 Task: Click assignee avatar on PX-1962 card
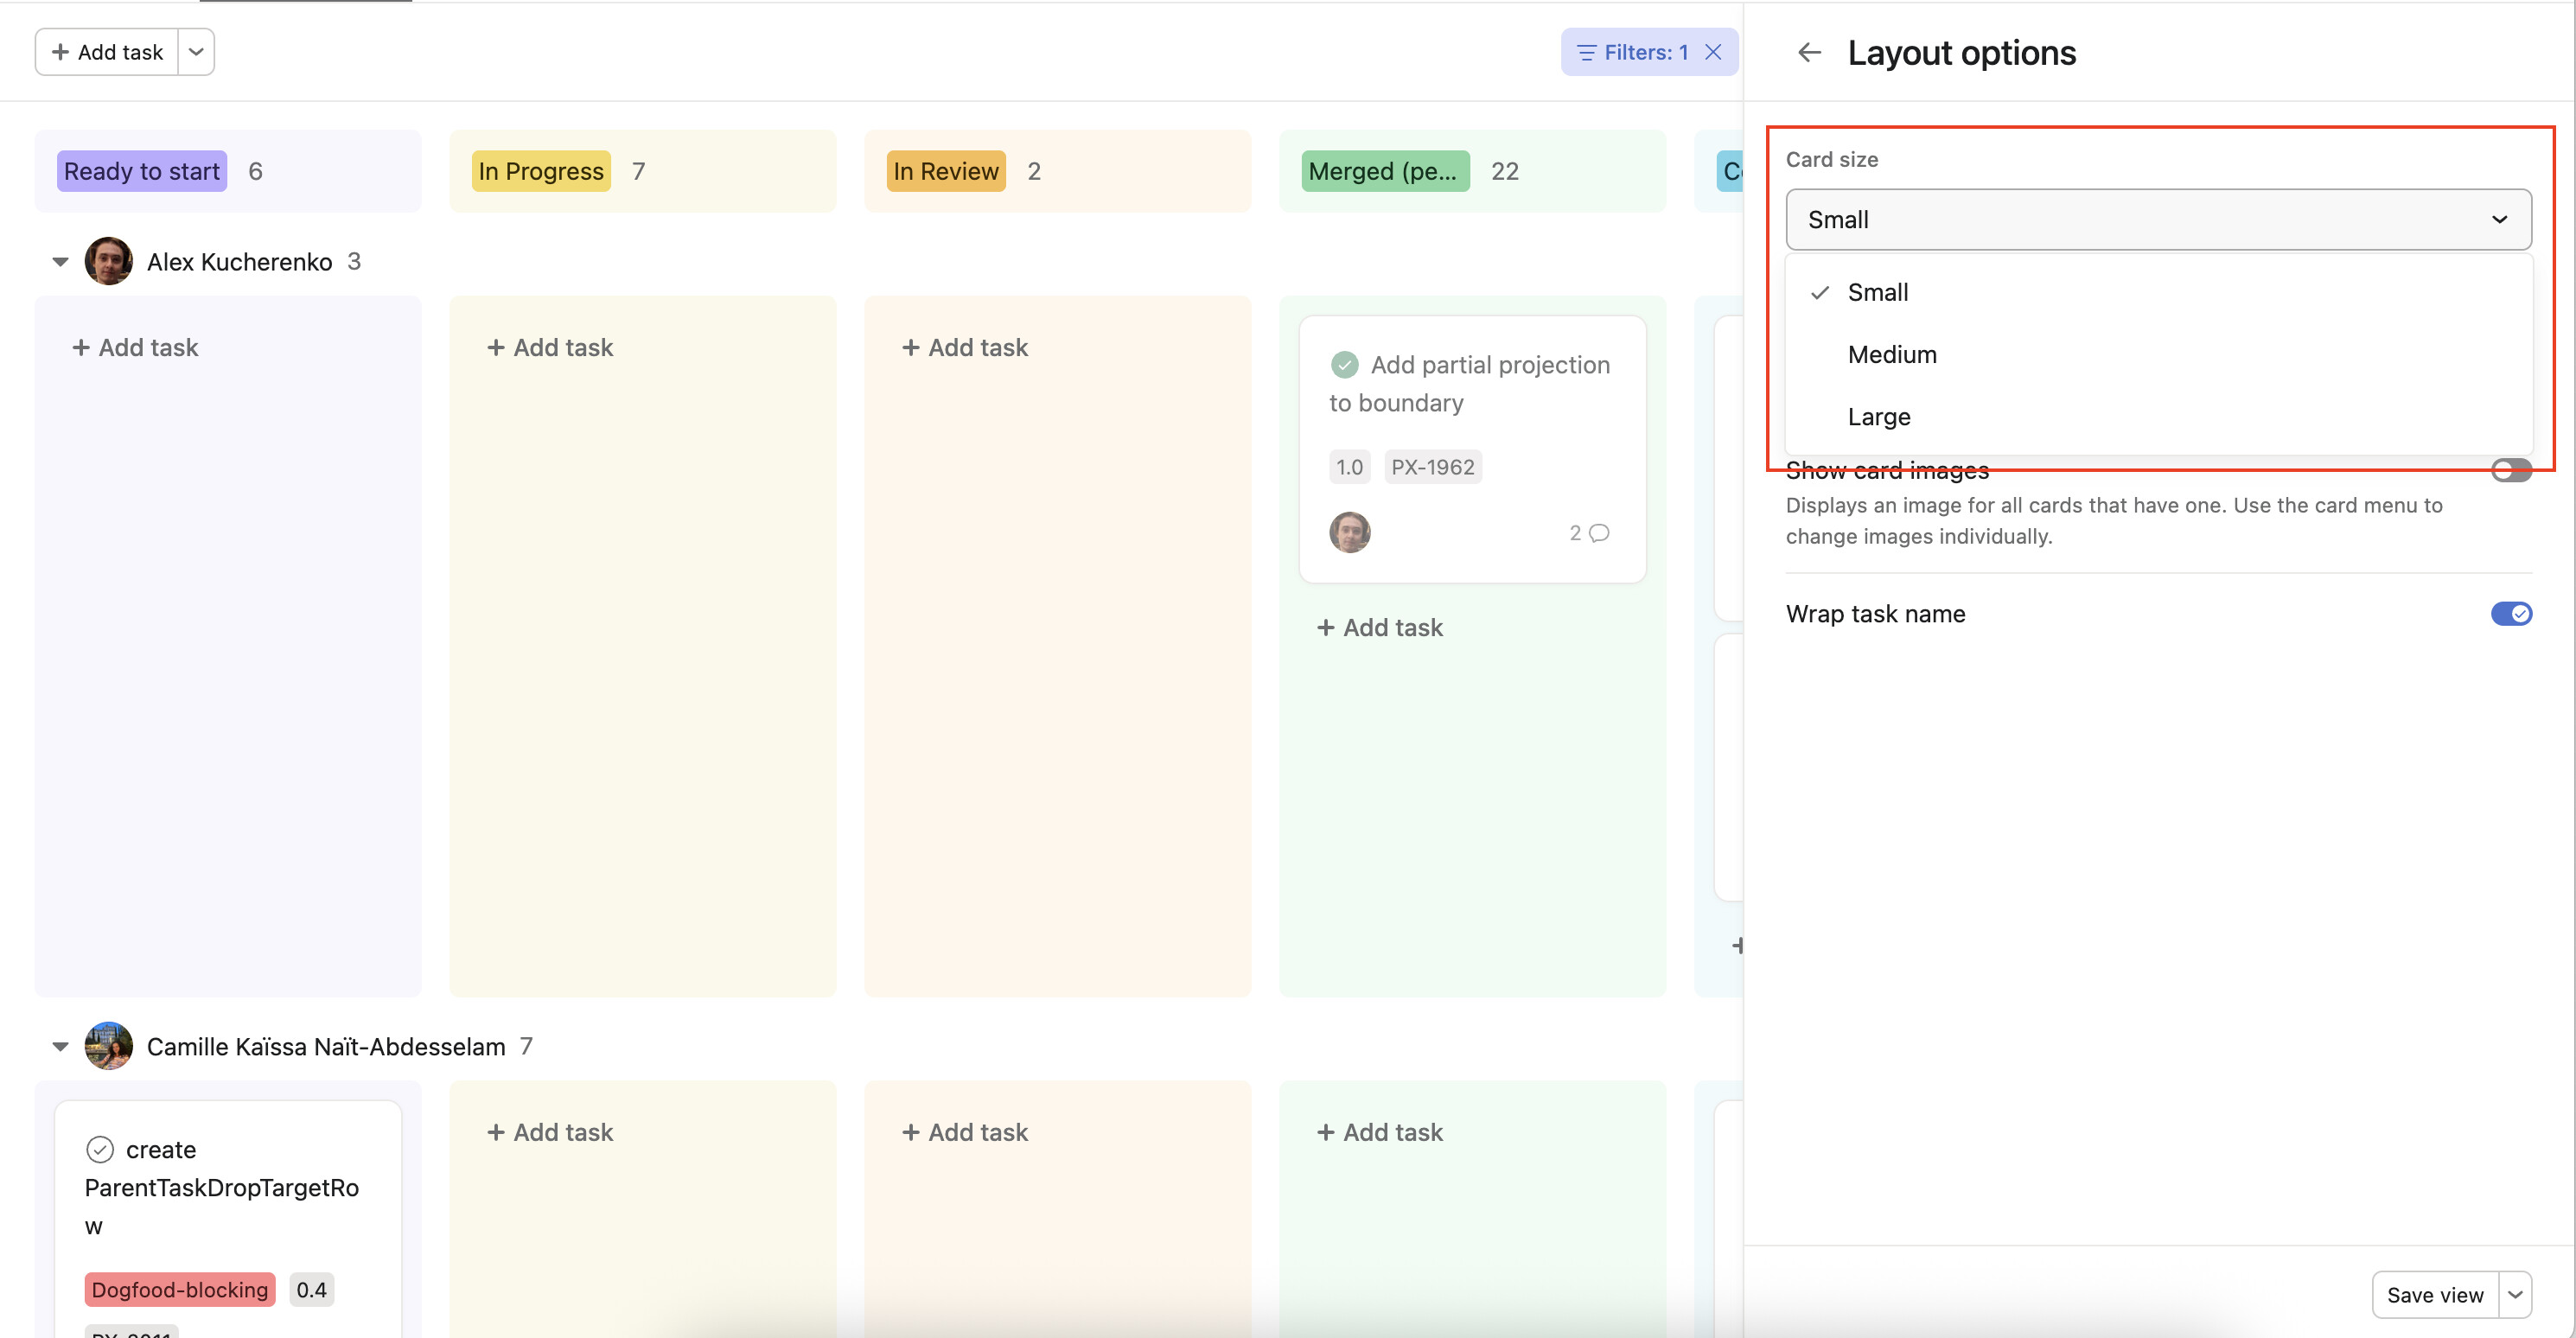click(x=1349, y=533)
